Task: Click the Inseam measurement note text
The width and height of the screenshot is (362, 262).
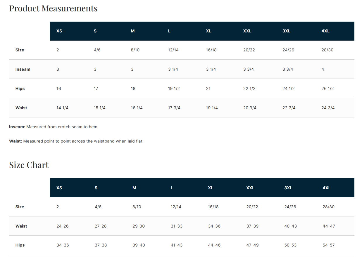Action: tap(54, 127)
